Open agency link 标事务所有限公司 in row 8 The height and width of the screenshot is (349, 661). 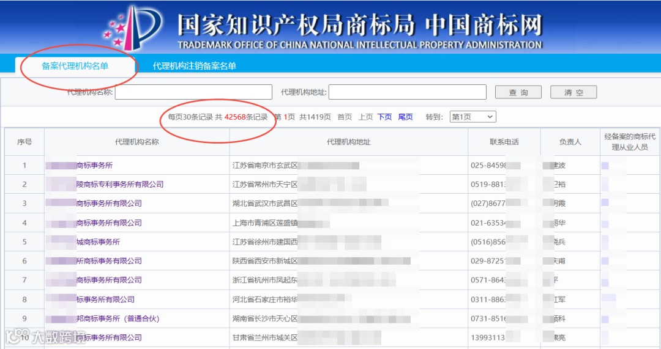point(105,299)
